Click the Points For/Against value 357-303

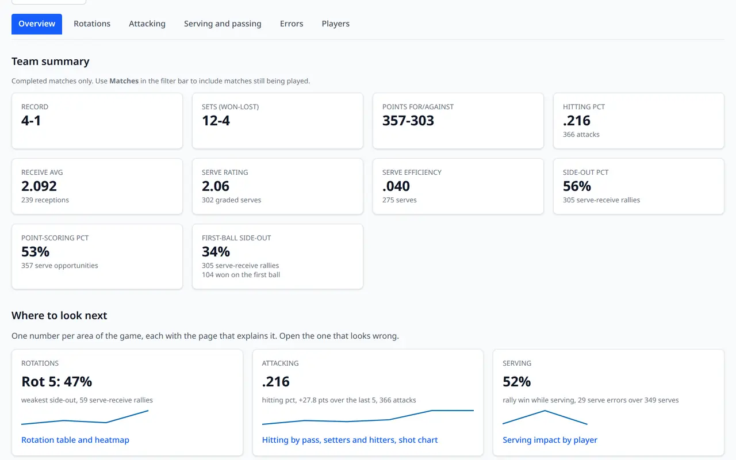(408, 121)
